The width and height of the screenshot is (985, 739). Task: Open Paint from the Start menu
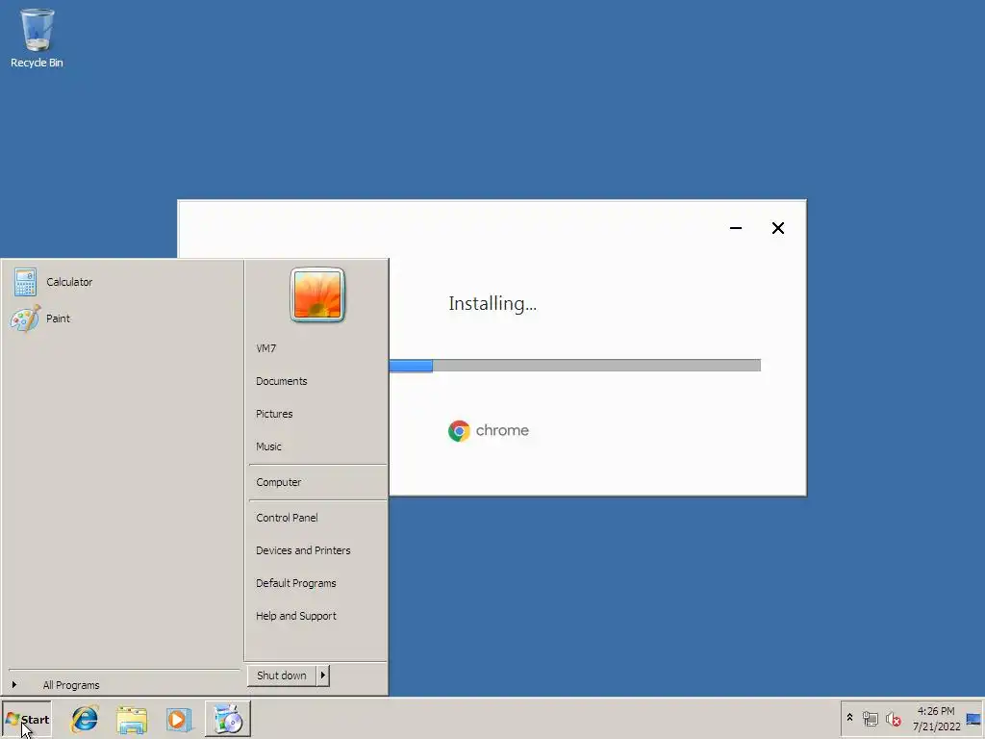pyautogui.click(x=122, y=319)
